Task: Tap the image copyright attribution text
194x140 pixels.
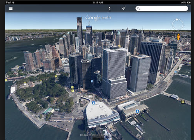Action: 98,135
